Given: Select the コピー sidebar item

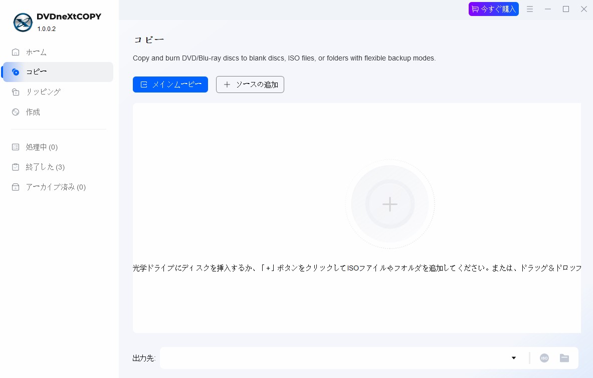Looking at the screenshot, I should click(58, 72).
